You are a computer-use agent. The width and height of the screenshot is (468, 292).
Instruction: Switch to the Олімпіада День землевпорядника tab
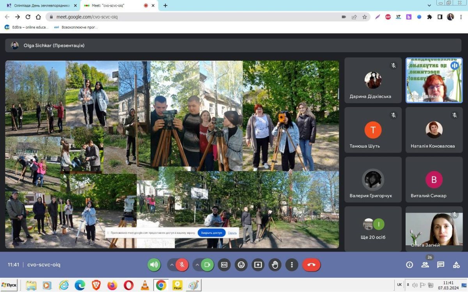(x=39, y=5)
